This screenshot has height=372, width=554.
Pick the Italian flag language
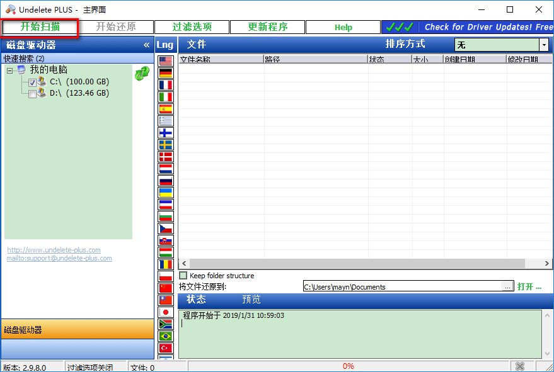point(166,97)
